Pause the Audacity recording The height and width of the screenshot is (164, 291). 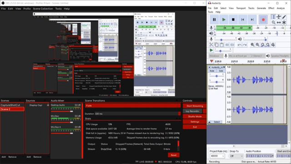click(x=214, y=20)
